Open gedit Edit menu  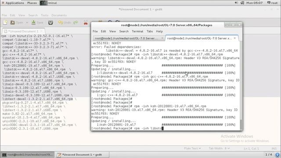point(13,15)
